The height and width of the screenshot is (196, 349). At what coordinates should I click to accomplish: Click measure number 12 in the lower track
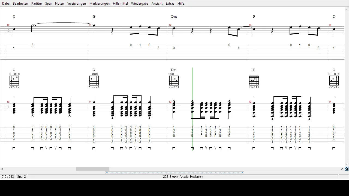[170, 102]
